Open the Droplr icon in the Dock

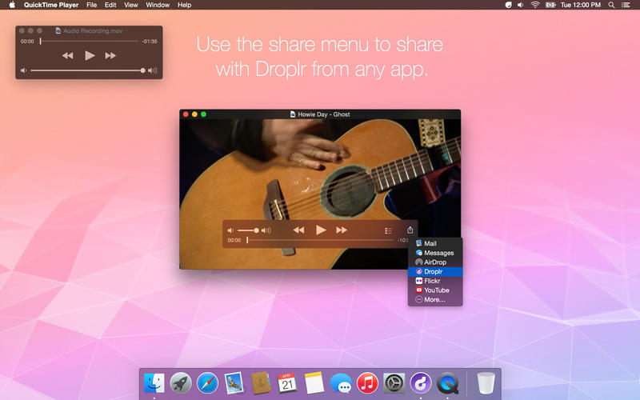click(x=421, y=383)
